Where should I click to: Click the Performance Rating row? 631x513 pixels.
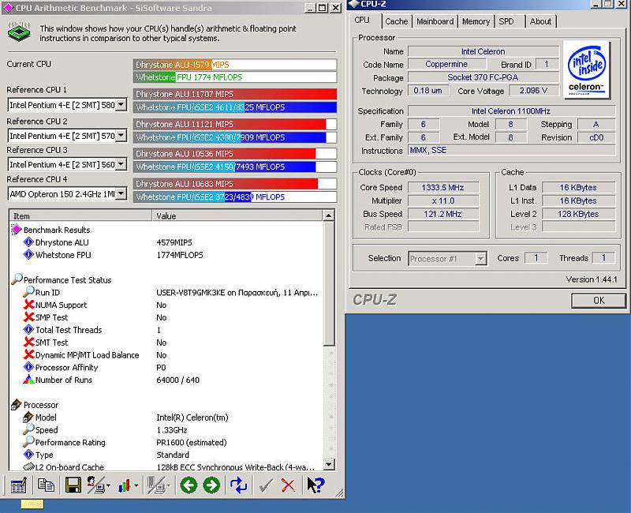pos(166,442)
